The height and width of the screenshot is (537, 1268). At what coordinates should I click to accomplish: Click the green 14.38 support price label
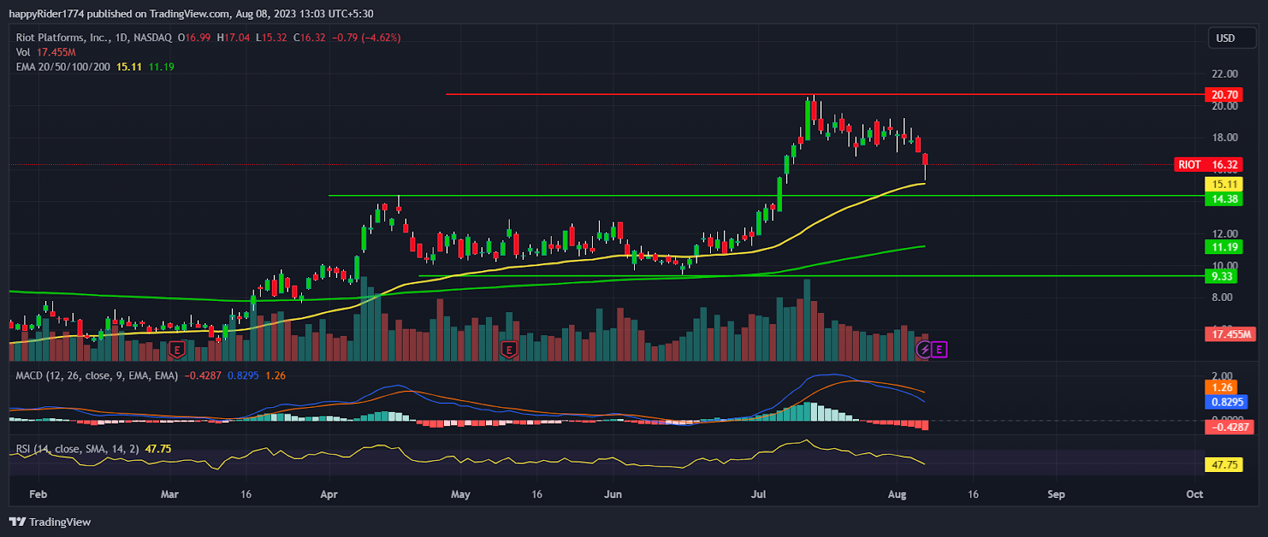pos(1224,199)
